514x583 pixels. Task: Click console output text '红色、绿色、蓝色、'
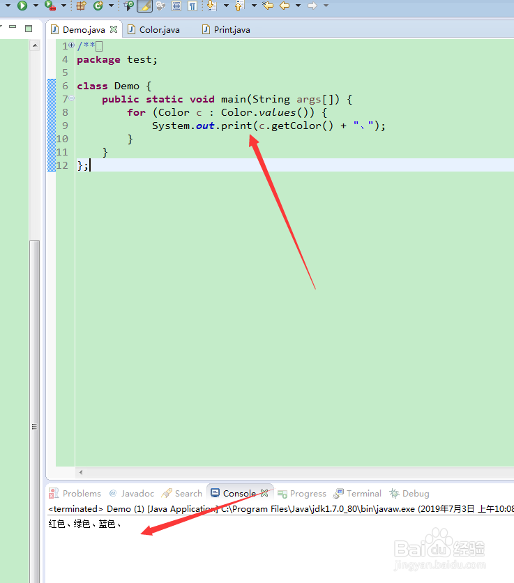point(84,524)
